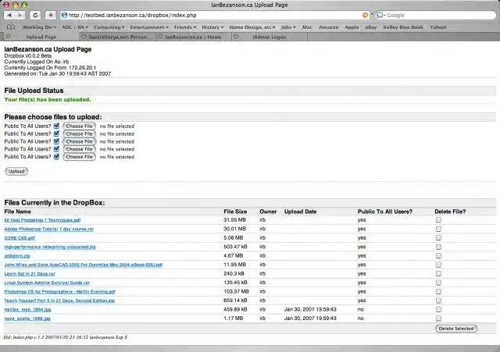
Task: Open the CORE CSS.pdf link
Action: 20,238
